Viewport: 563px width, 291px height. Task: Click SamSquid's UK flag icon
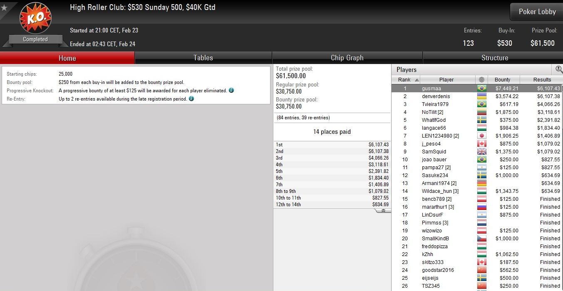[482, 152]
